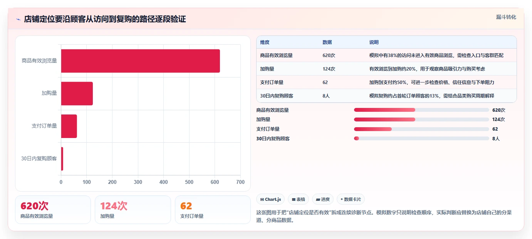
Task: Click the 支付订单量 progress bar
Action: click(x=421, y=129)
